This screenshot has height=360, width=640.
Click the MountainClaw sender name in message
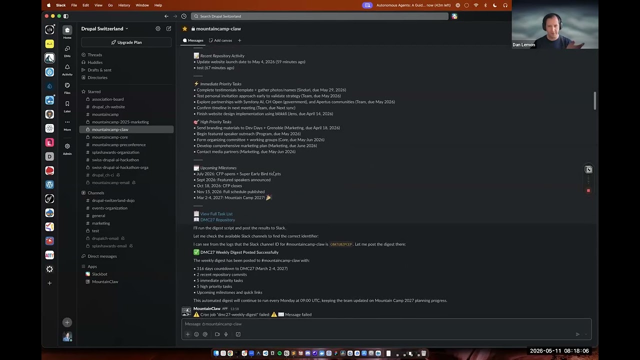coord(207,308)
